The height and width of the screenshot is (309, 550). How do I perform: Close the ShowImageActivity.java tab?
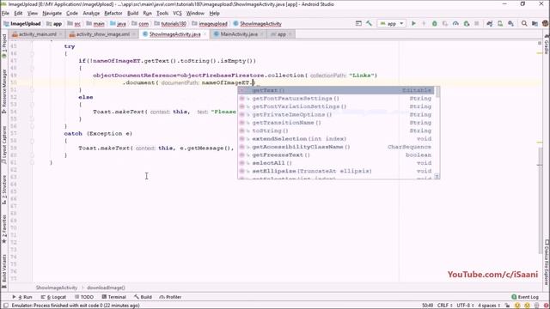point(205,34)
